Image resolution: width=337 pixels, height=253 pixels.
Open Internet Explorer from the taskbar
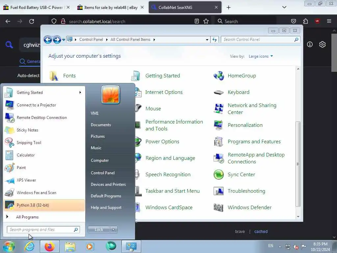pyautogui.click(x=29, y=246)
